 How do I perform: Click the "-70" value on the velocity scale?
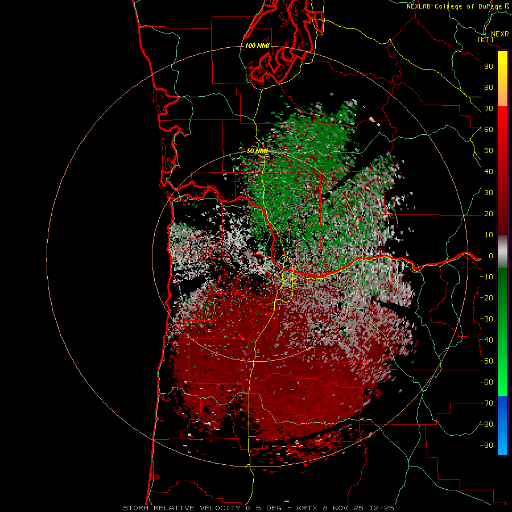click(x=486, y=403)
